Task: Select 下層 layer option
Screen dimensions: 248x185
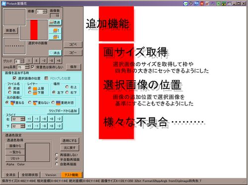Action: [30, 92]
